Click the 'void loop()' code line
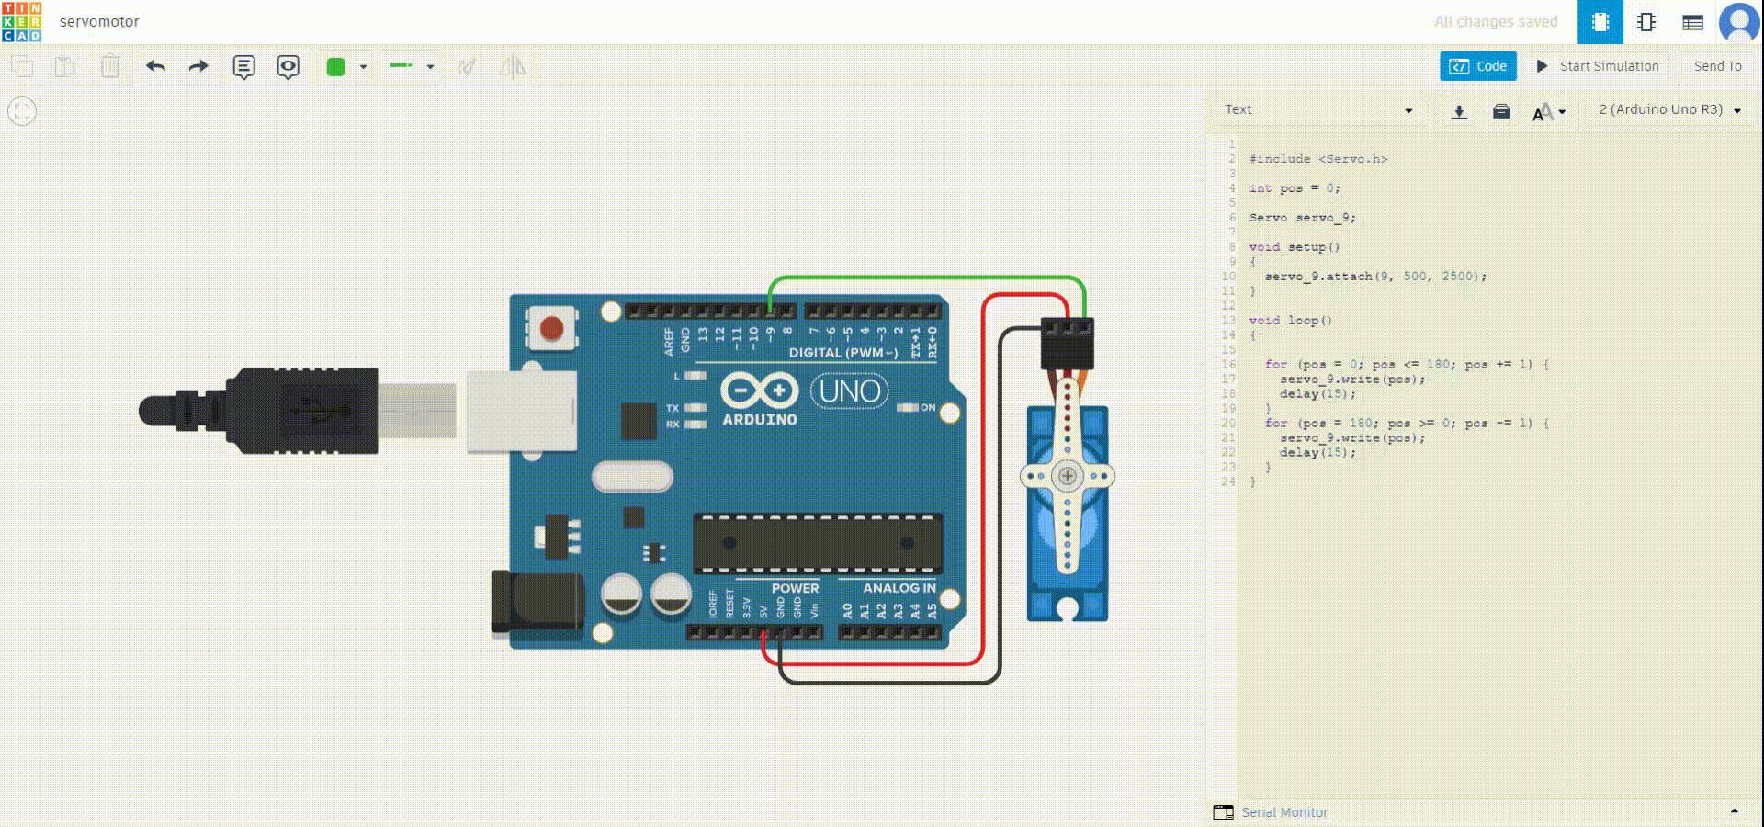This screenshot has height=827, width=1764. click(1290, 321)
